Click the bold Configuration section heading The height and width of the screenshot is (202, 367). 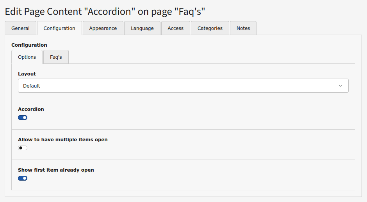pos(29,45)
